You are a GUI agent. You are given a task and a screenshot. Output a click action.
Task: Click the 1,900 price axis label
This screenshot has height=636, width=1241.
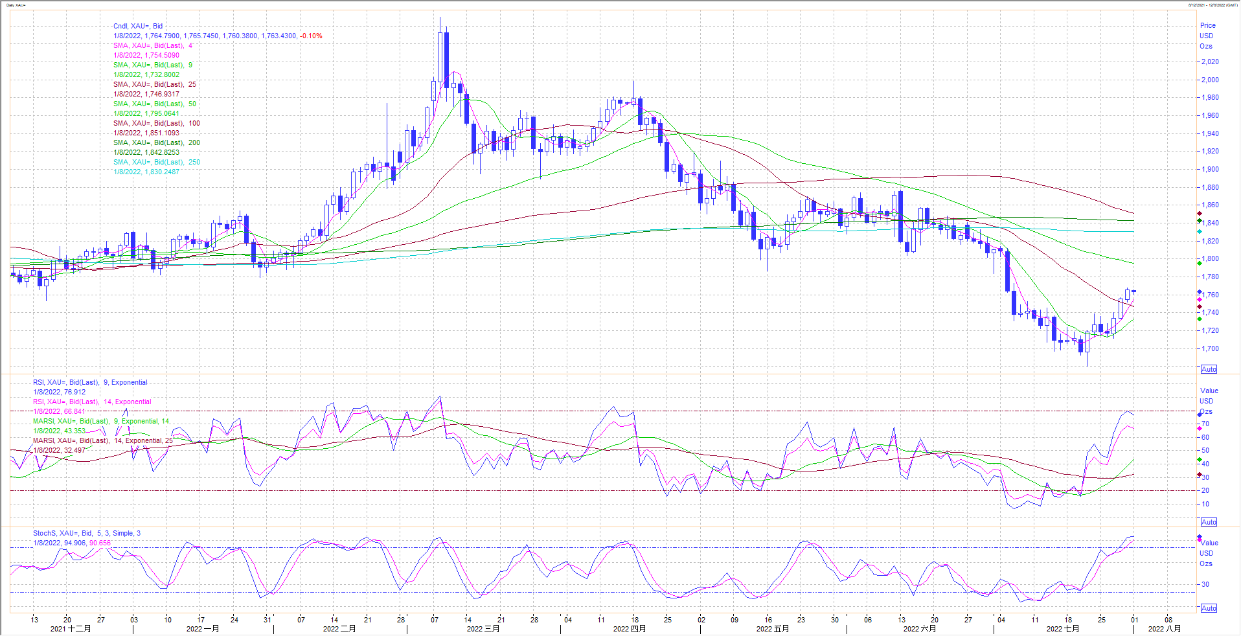(x=1210, y=170)
